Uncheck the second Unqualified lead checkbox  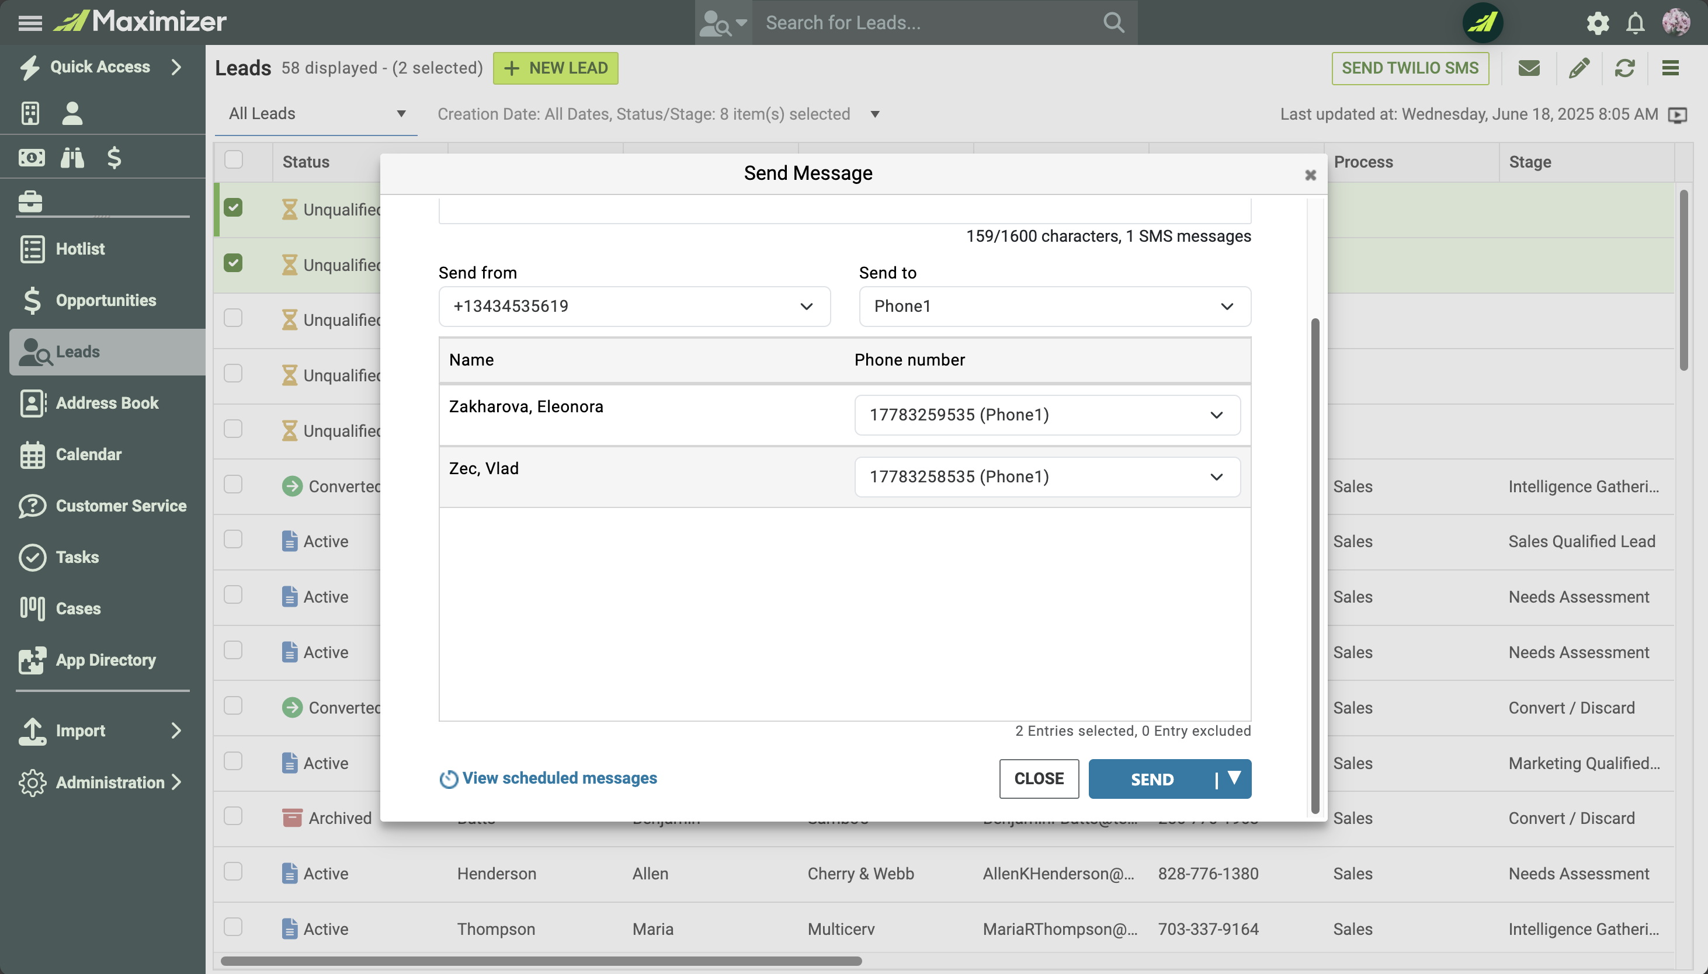pyautogui.click(x=234, y=263)
